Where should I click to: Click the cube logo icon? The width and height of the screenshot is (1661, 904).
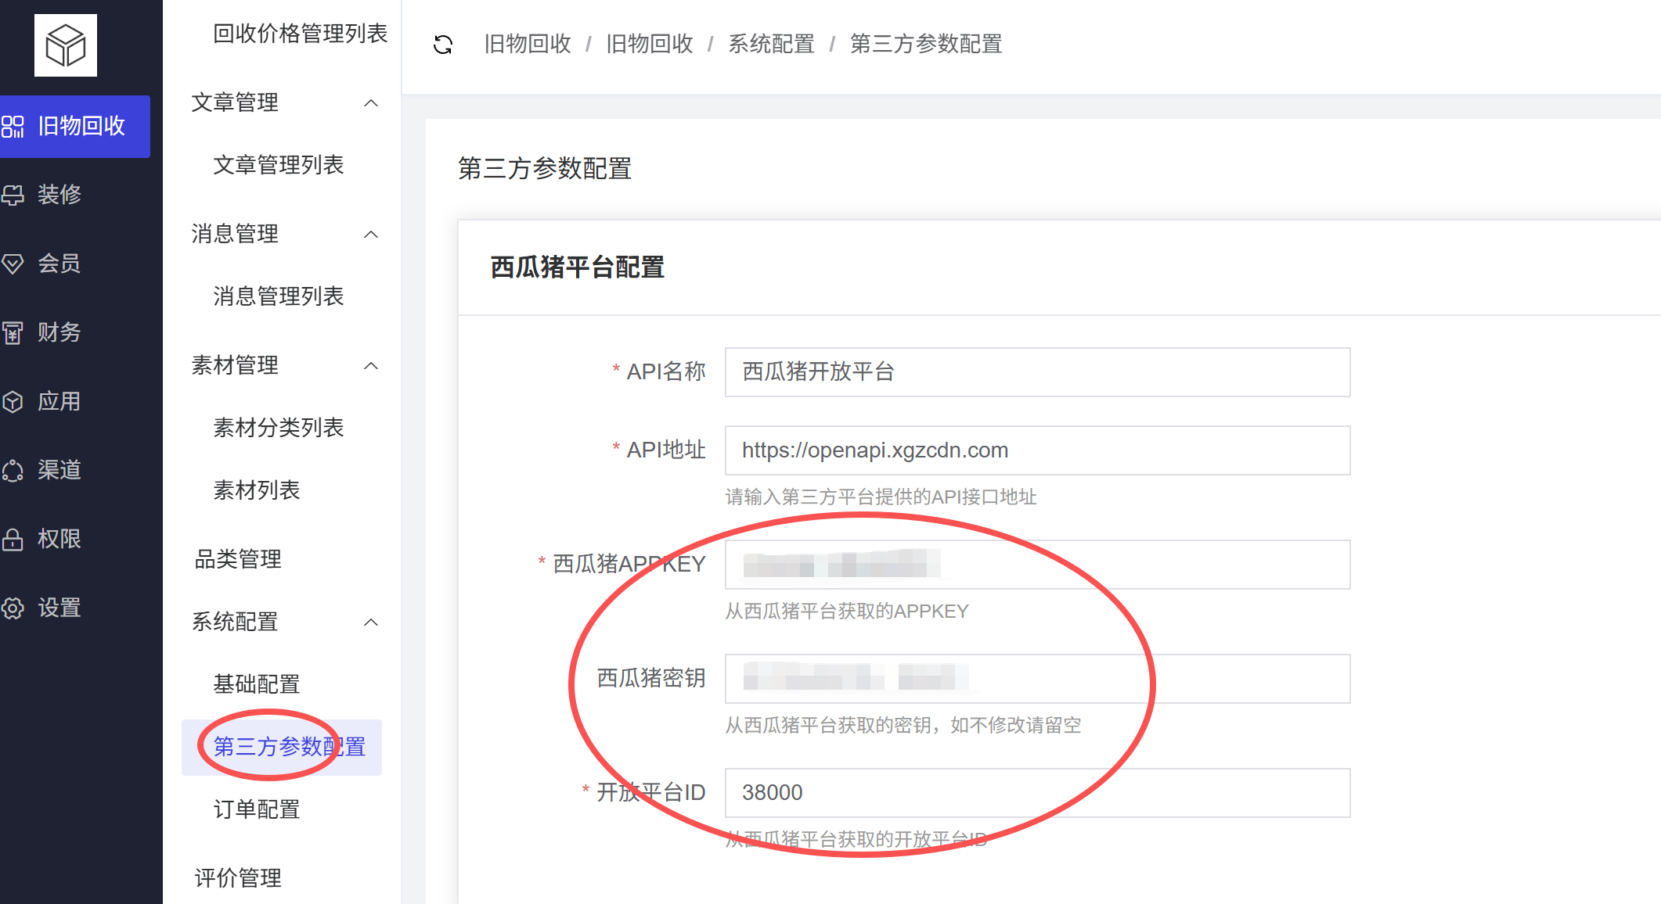(66, 45)
